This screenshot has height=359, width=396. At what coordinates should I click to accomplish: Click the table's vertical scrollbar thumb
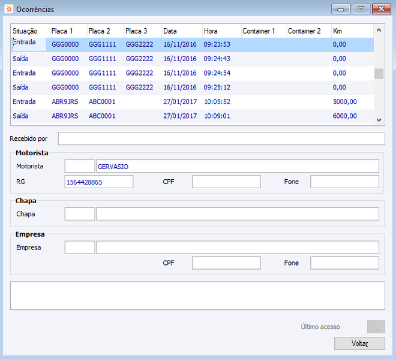[379, 74]
